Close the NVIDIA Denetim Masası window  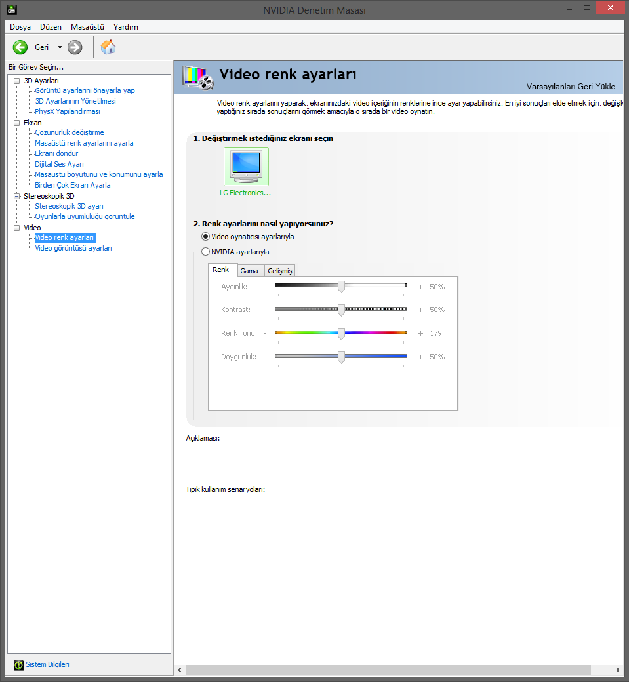tap(610, 7)
